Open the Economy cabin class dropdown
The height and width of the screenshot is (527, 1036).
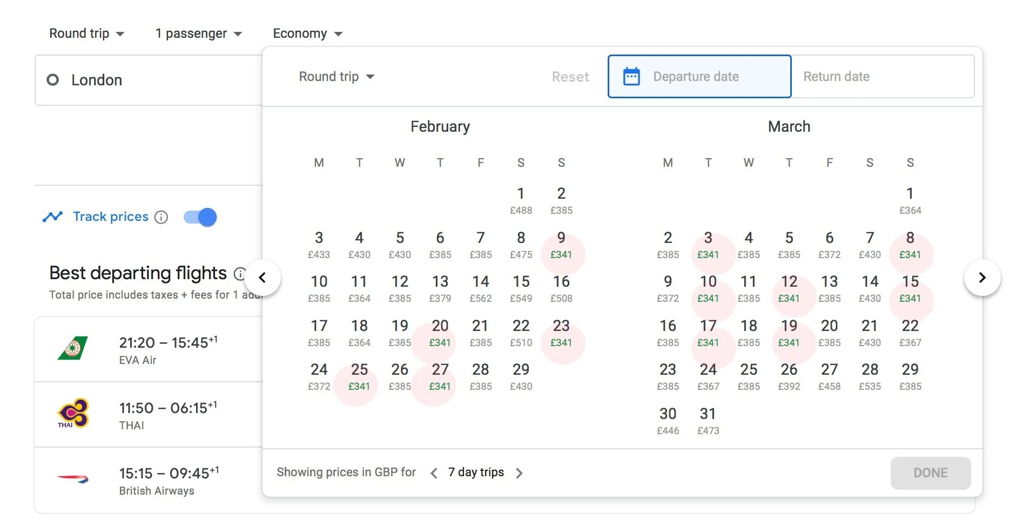(307, 33)
